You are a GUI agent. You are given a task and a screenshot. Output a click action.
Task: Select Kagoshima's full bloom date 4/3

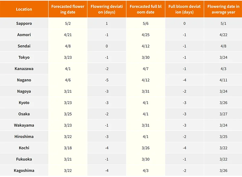(x=146, y=171)
